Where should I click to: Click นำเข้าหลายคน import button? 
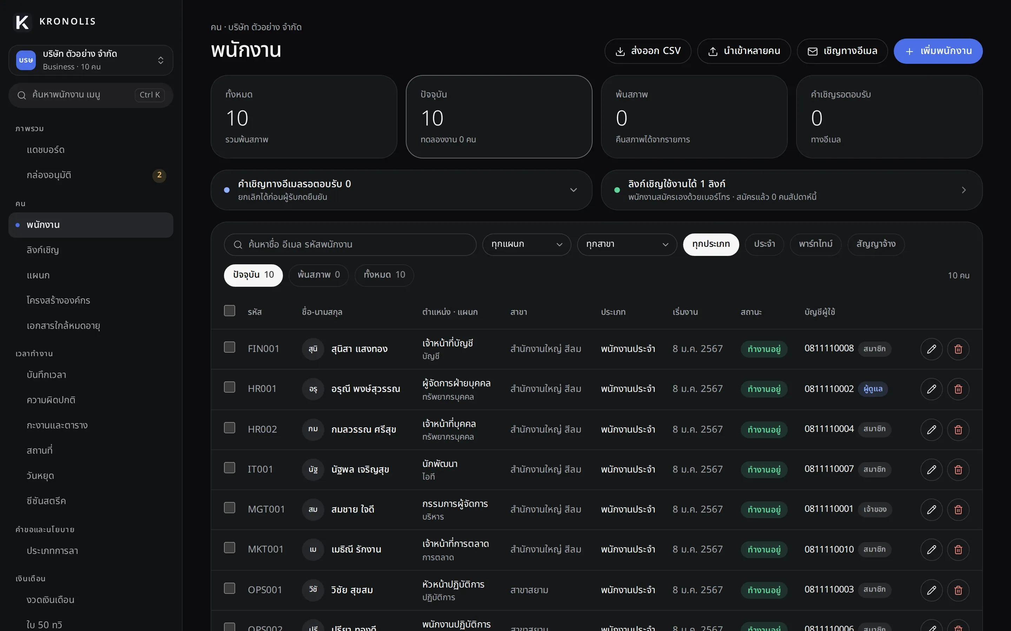pyautogui.click(x=744, y=51)
